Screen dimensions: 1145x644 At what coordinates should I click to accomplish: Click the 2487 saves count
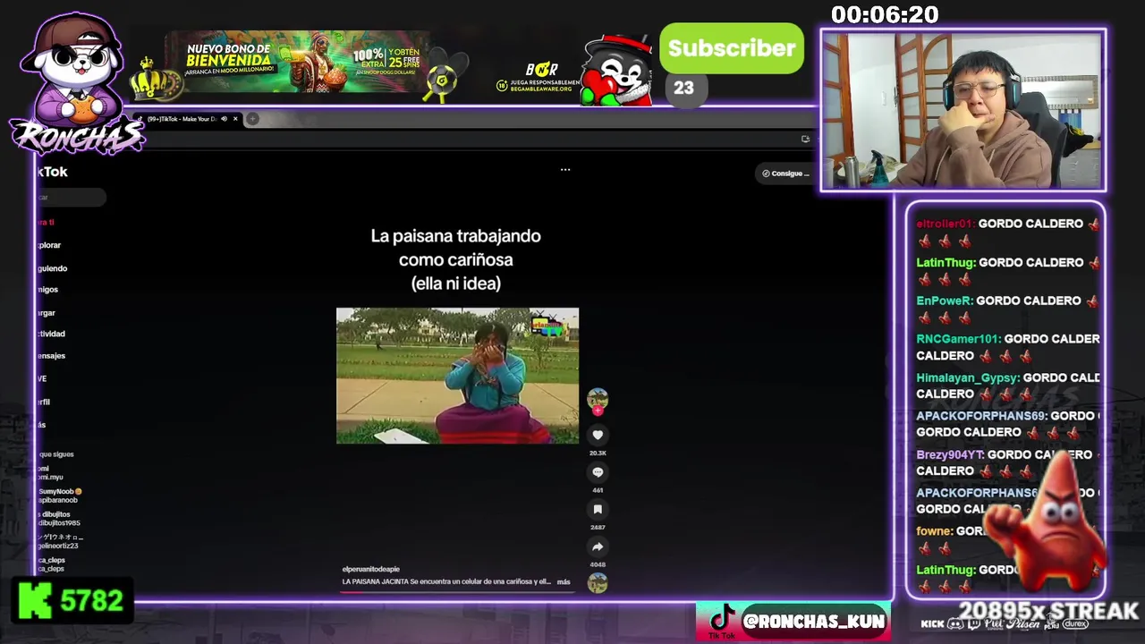tap(598, 528)
